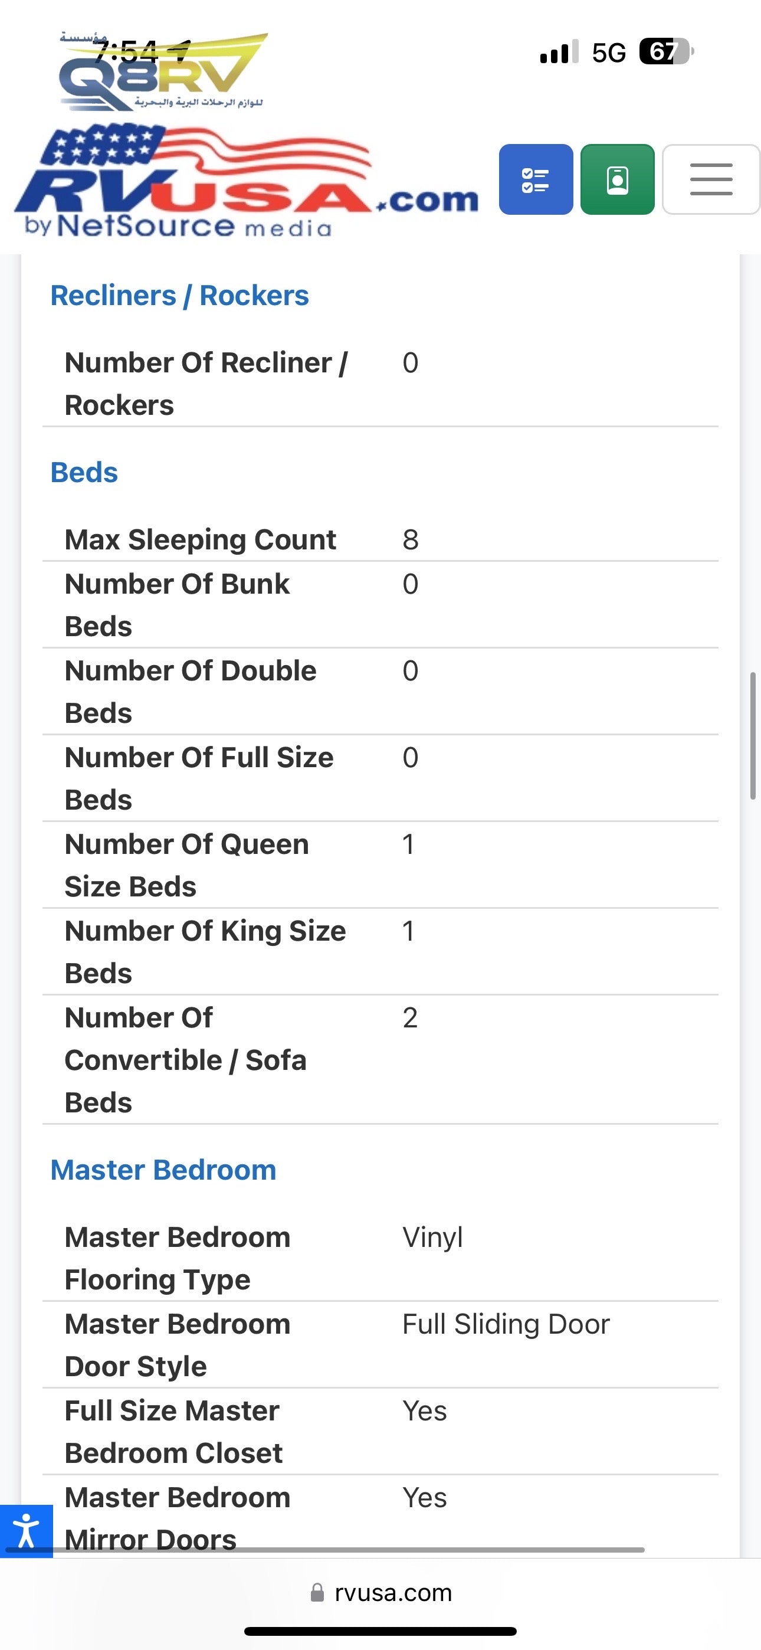Viewport: 761px width, 1650px height.
Task: Select the Max Sleeping Count row
Action: tap(380, 539)
